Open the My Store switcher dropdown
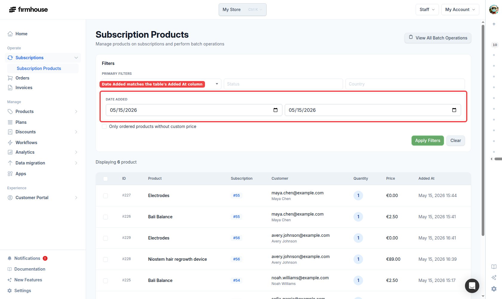This screenshot has height=299, width=502. pos(242,10)
